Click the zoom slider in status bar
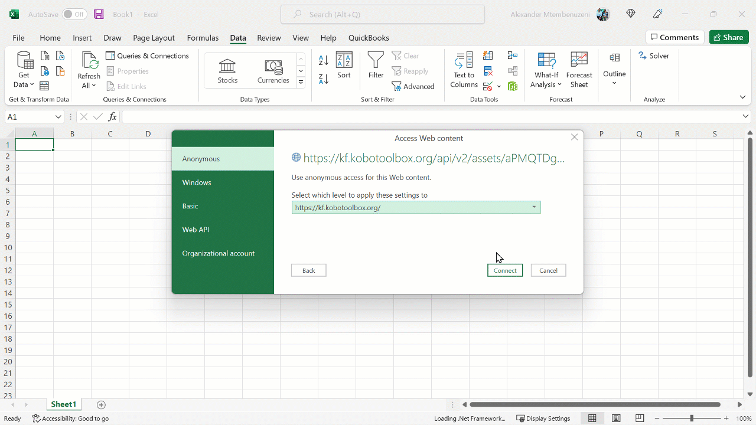 [x=692, y=419]
